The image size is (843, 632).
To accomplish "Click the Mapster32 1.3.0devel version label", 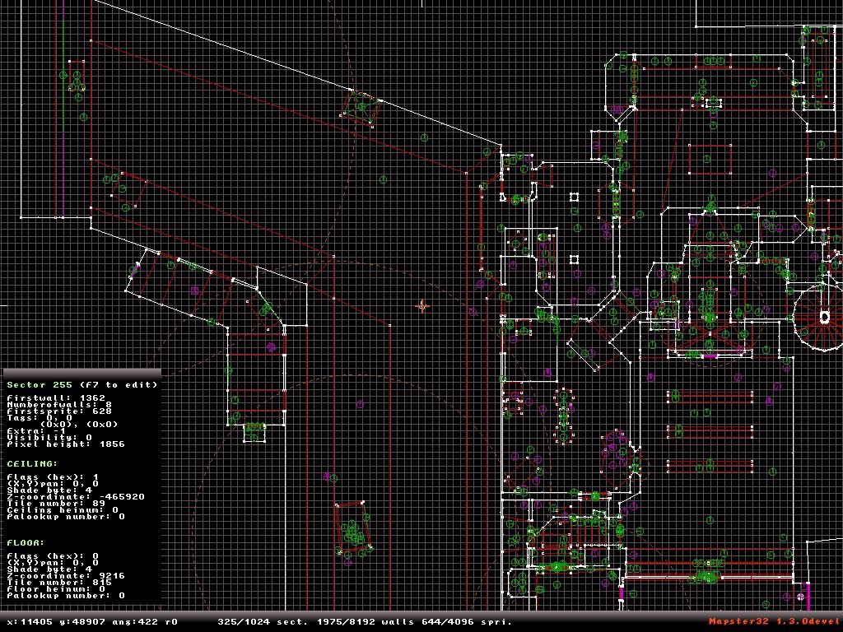I will 775,622.
